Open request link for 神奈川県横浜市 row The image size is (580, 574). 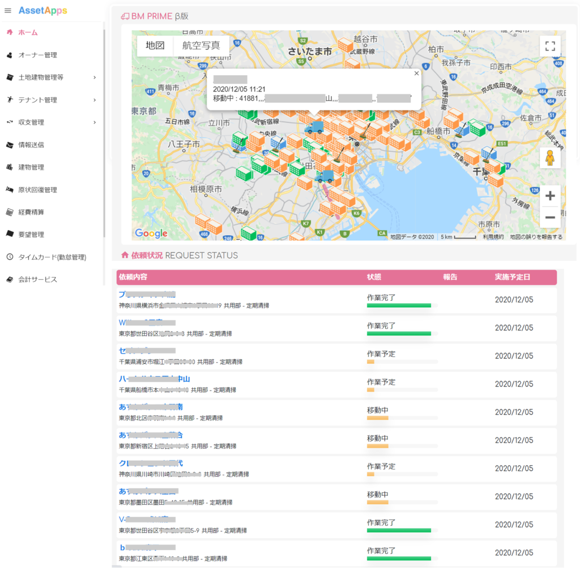147,295
